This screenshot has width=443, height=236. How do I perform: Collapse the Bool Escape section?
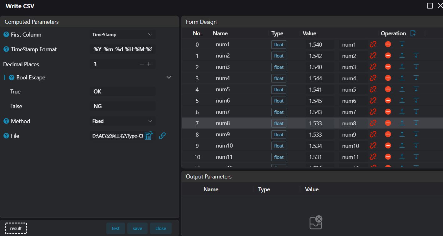pos(169,78)
